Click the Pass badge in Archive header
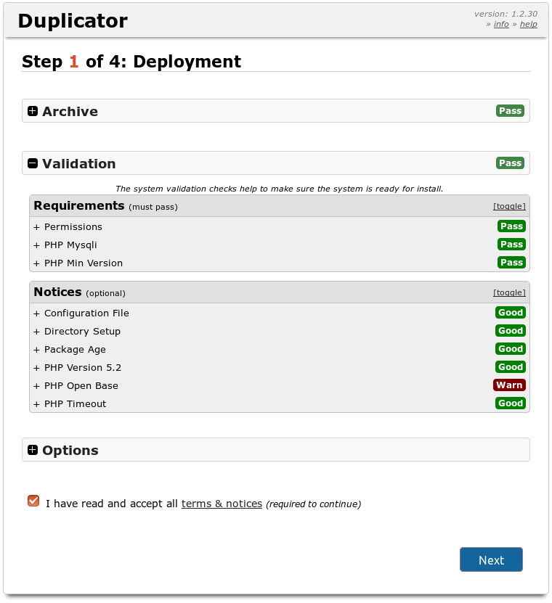The height and width of the screenshot is (603, 552). click(x=510, y=111)
